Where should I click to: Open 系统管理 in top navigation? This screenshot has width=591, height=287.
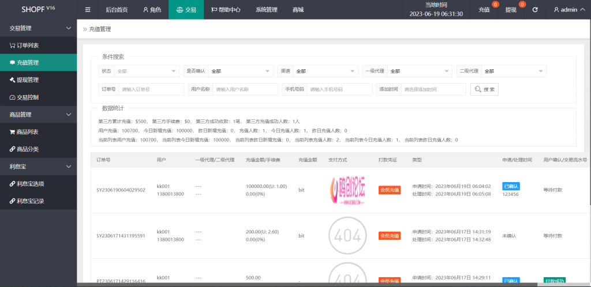[x=267, y=10]
